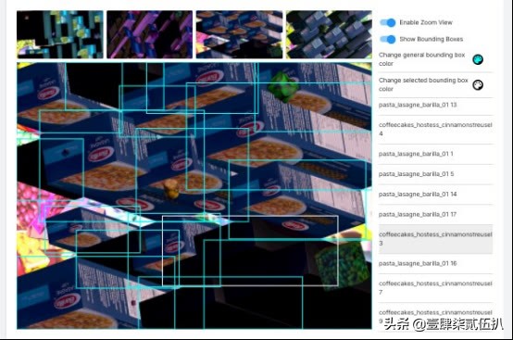The height and width of the screenshot is (340, 513).
Task: Select pasta_lasagne_barilla_01 16 in the list
Action: pos(435,264)
